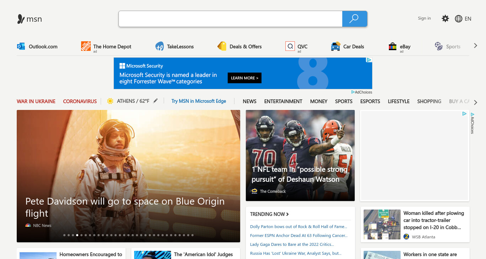Click I-20 crash story thumbnail
Image resolution: width=486 pixels, height=259 pixels.
coord(382,224)
